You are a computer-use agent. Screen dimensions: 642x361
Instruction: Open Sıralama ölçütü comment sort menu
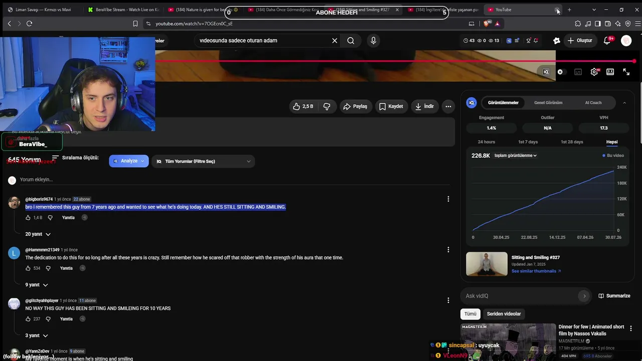pos(75,158)
